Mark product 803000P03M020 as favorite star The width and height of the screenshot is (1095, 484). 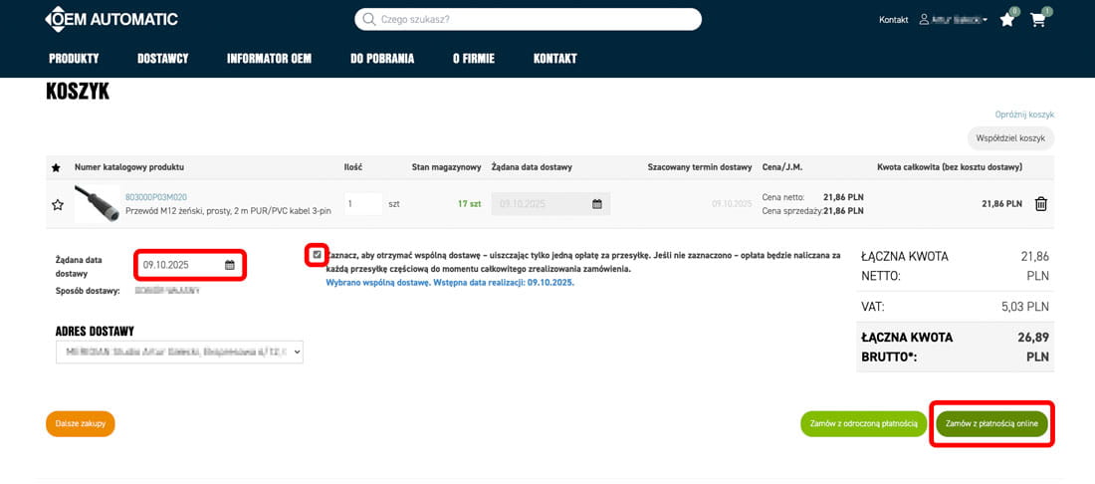[57, 204]
